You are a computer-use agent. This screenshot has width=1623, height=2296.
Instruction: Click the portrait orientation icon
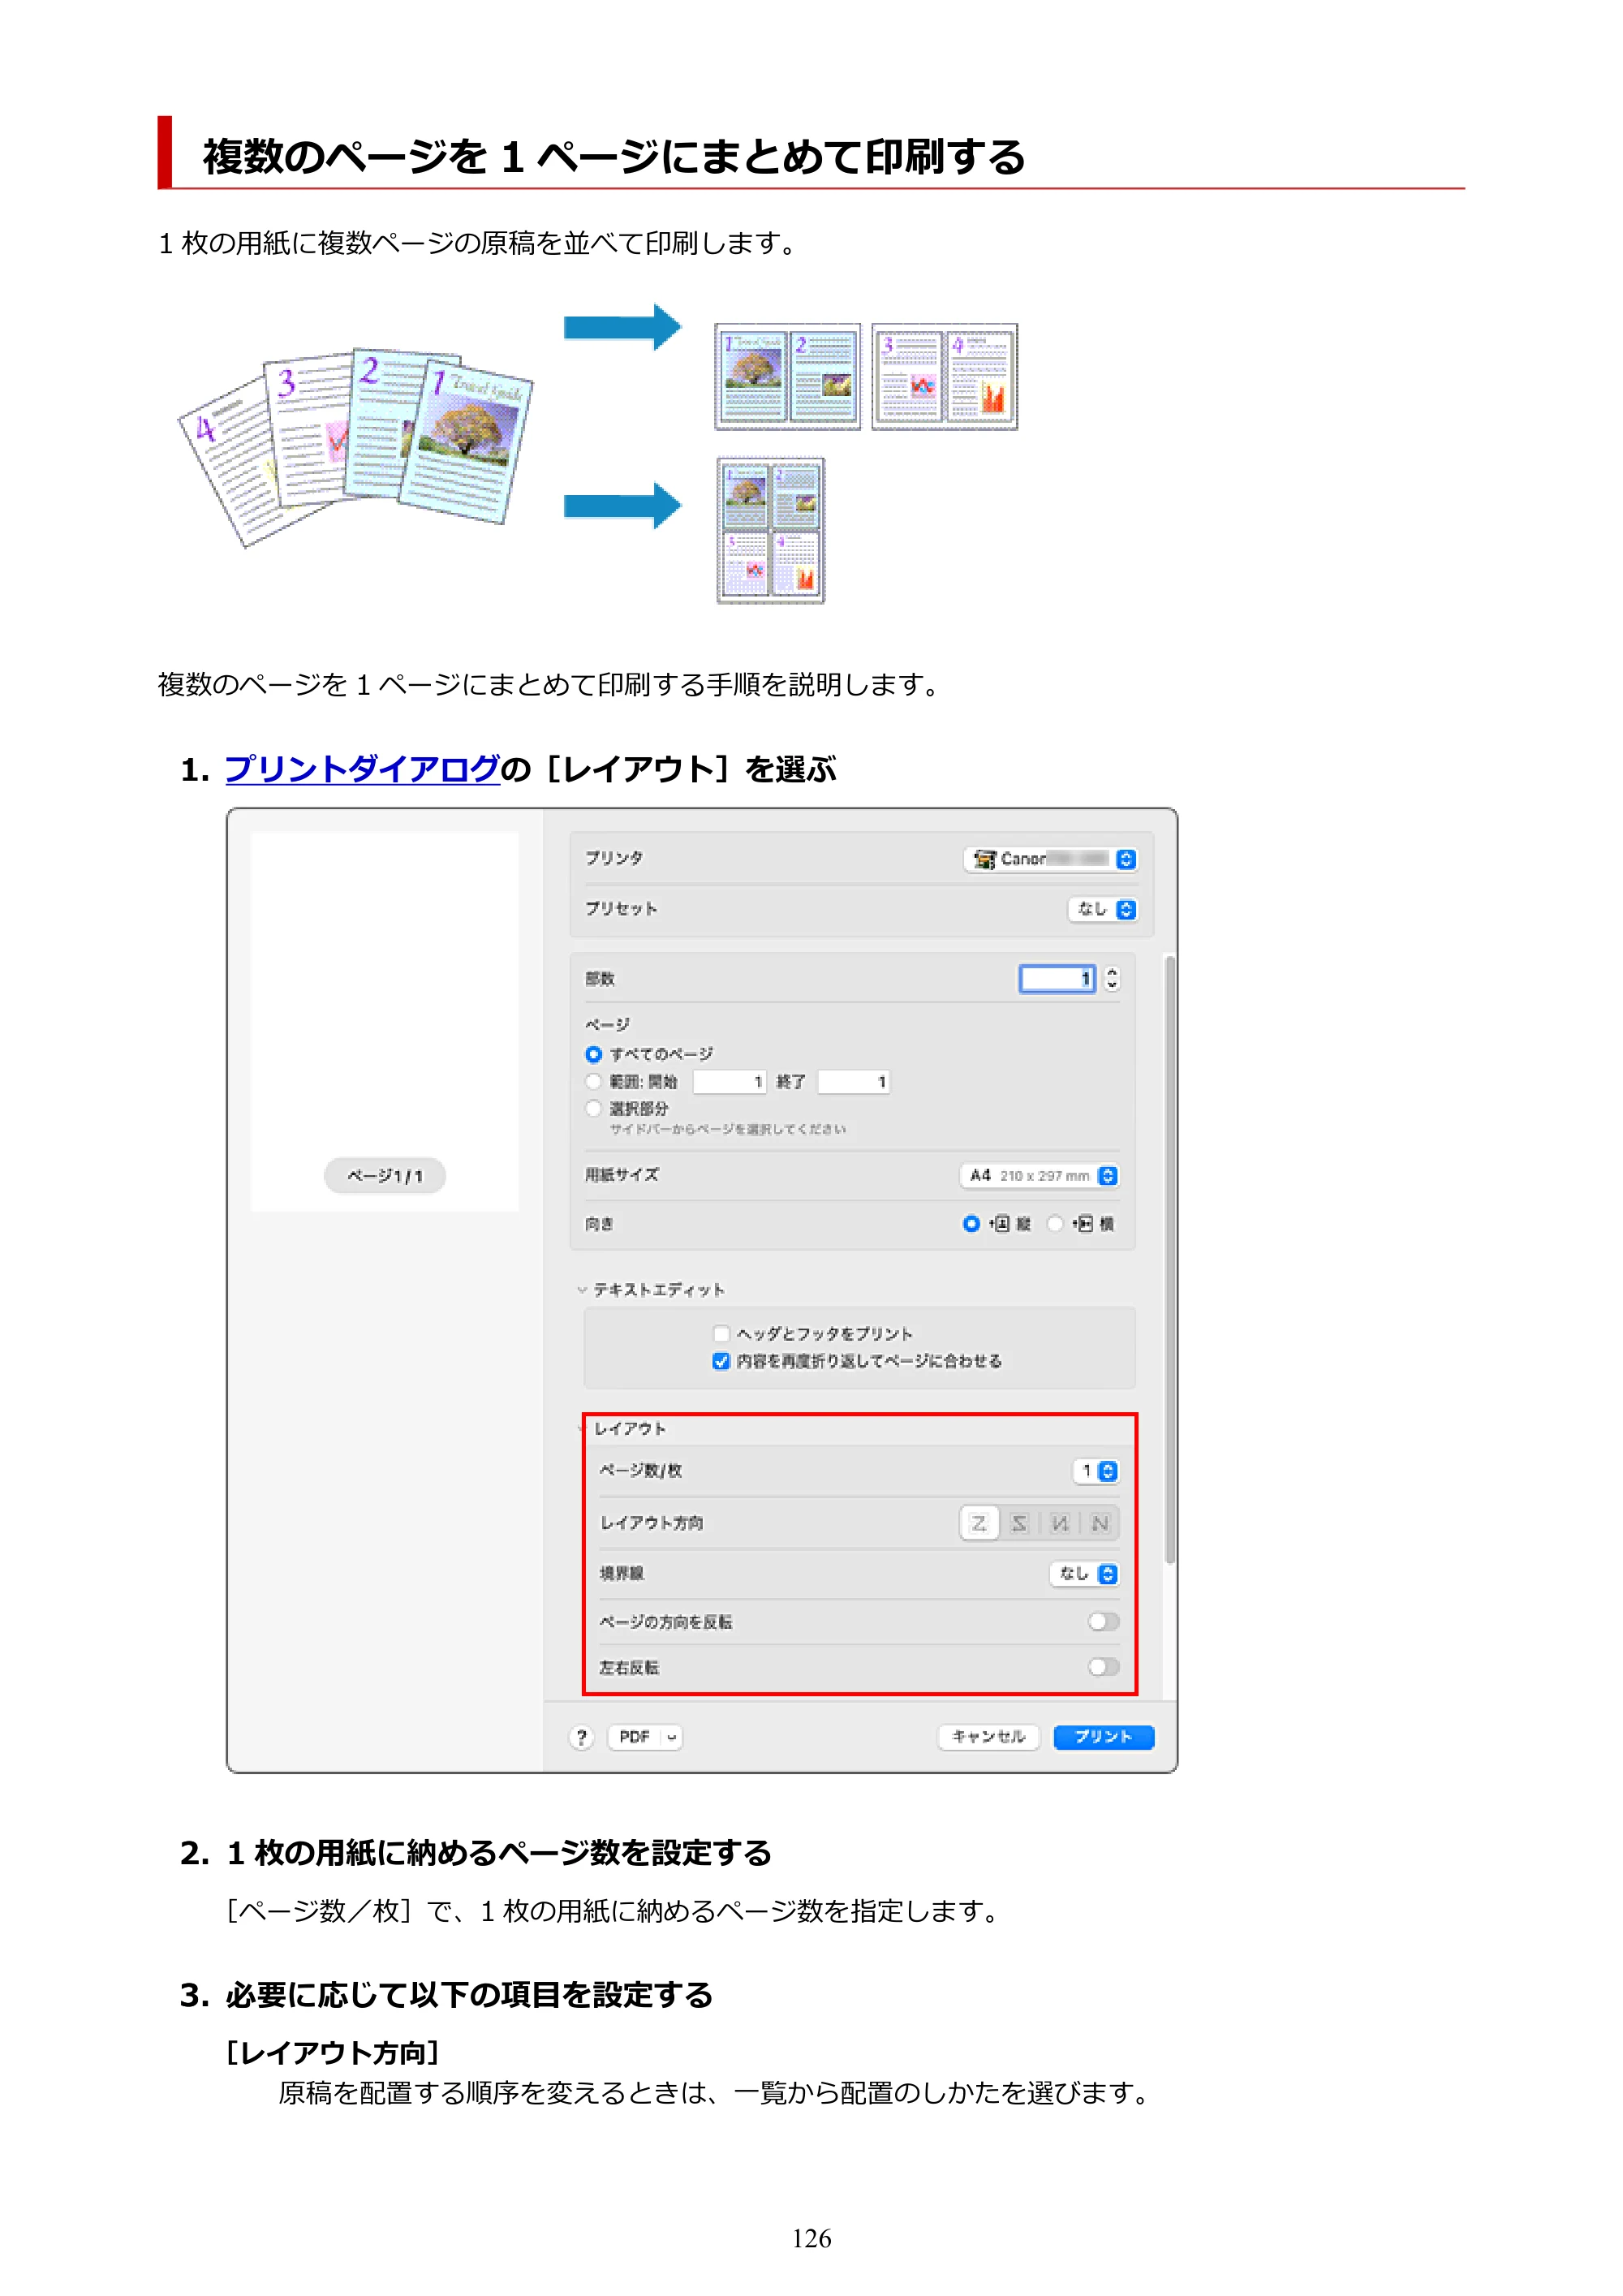click(1000, 1223)
